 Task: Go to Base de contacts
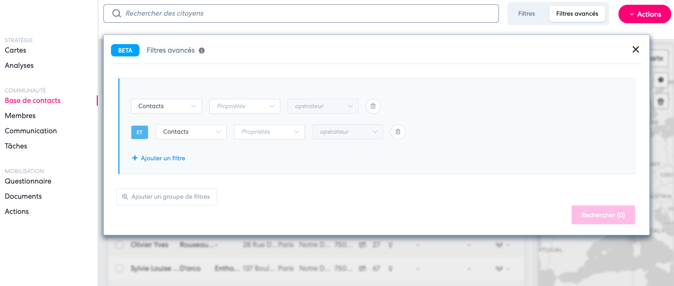[x=33, y=101]
